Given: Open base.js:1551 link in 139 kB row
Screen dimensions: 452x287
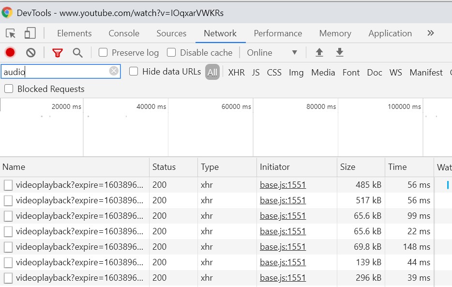Looking at the screenshot, I should point(283,262).
